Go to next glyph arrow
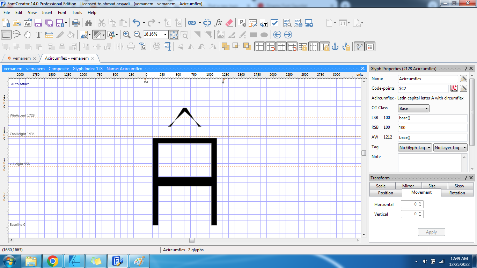The width and height of the screenshot is (477, 268). (x=288, y=35)
